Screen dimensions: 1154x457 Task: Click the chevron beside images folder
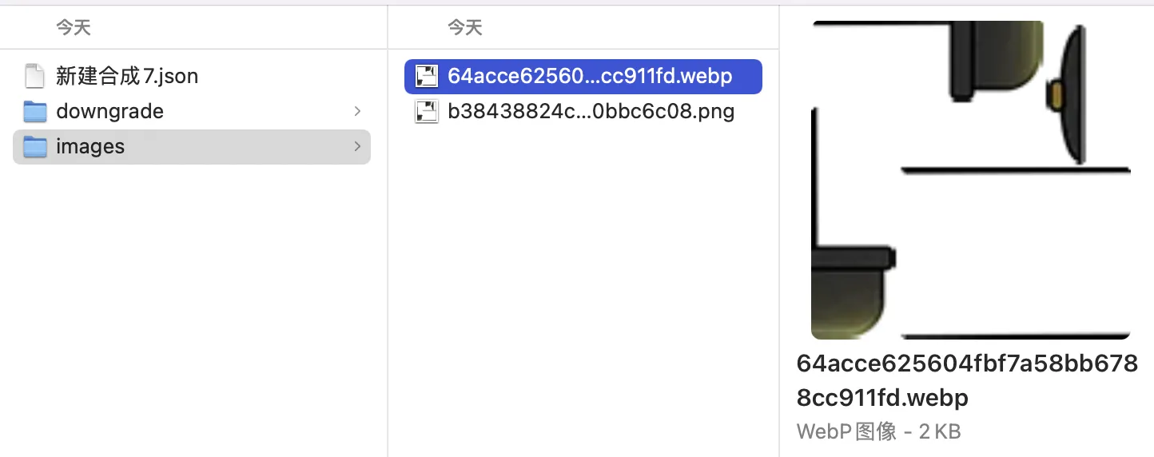[357, 147]
